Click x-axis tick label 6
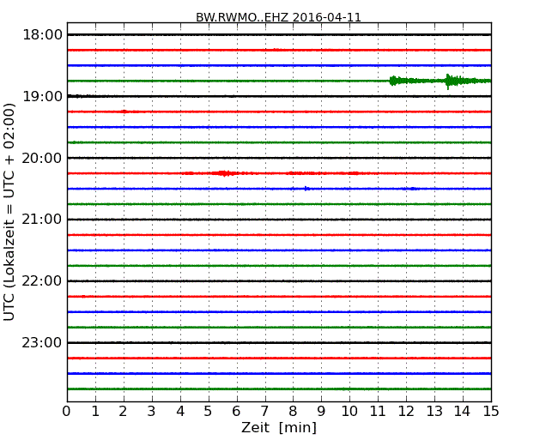558x446 pixels. tap(236, 412)
